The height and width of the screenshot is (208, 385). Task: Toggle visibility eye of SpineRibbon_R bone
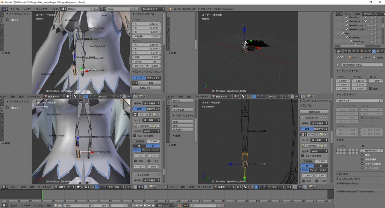coord(371,29)
